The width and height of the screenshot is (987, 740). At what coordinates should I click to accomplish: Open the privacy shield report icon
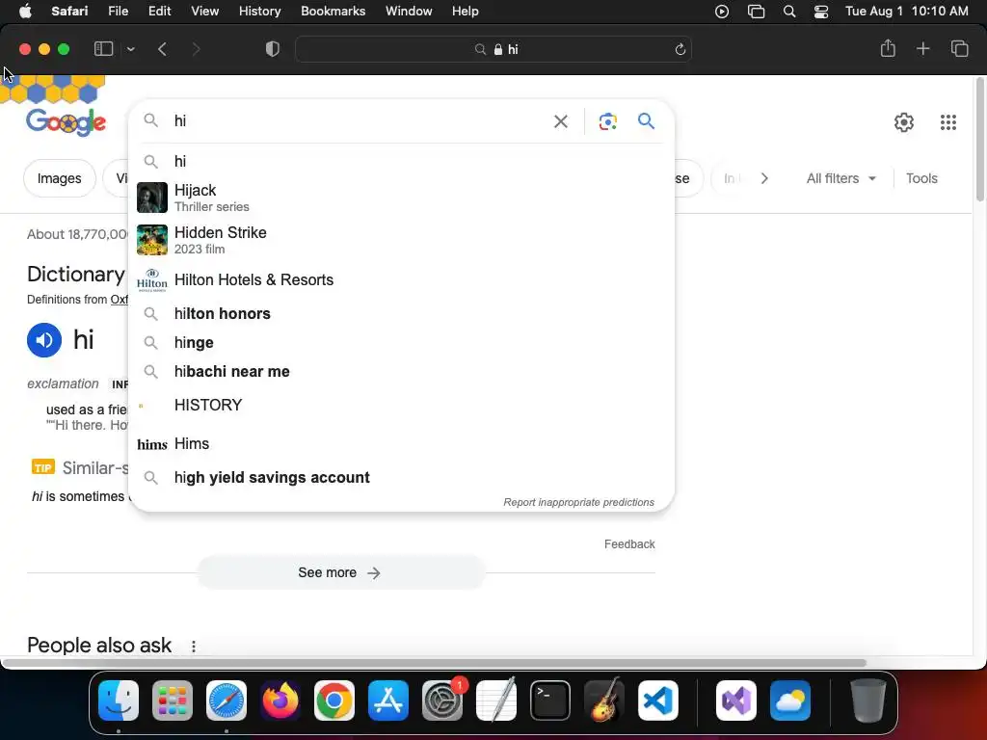point(273,49)
